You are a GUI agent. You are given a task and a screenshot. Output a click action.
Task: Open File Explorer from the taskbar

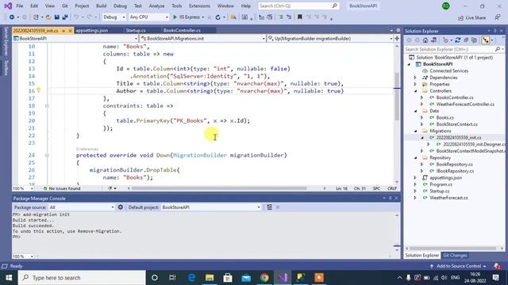click(210, 278)
